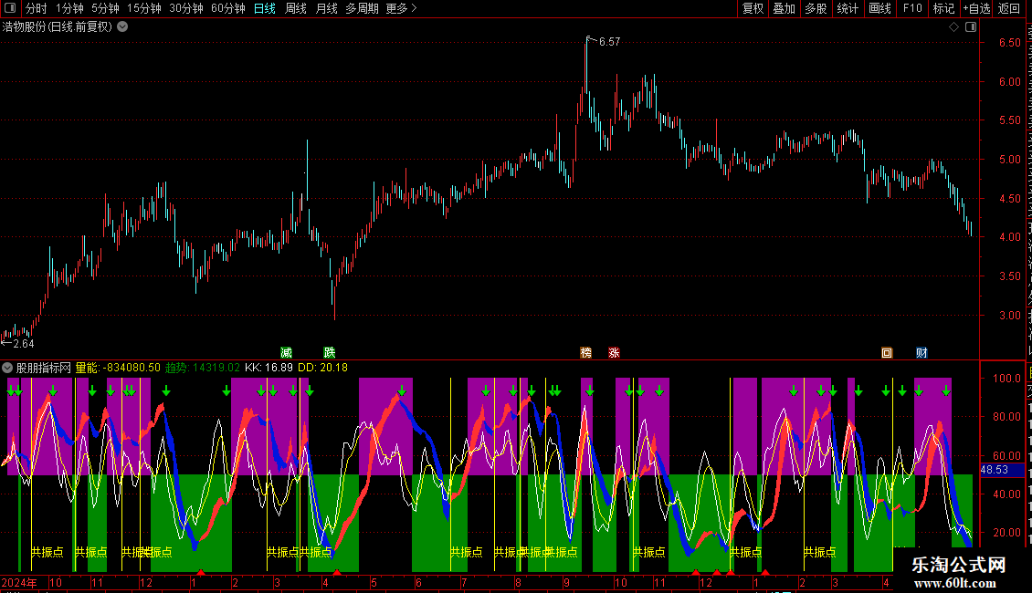
Task: Toggle the right side panel icon
Action: click(x=971, y=27)
